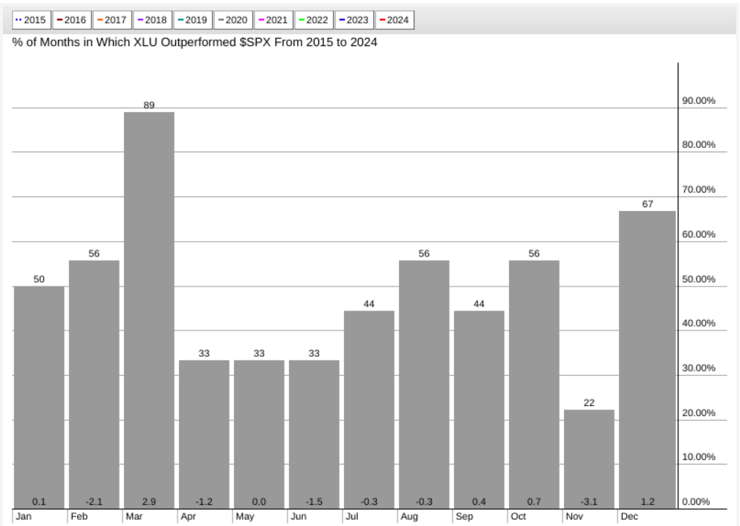Click the April bar labeled 33
The height and width of the screenshot is (526, 740).
pyautogui.click(x=204, y=434)
